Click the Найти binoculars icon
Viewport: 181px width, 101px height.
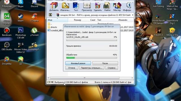point(107,7)
